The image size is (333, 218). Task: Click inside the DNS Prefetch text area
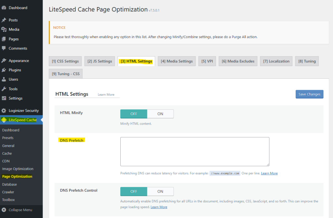coord(194,151)
